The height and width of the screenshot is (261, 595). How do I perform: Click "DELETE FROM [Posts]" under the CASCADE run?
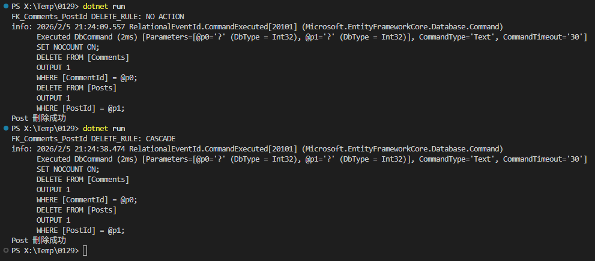(x=76, y=210)
